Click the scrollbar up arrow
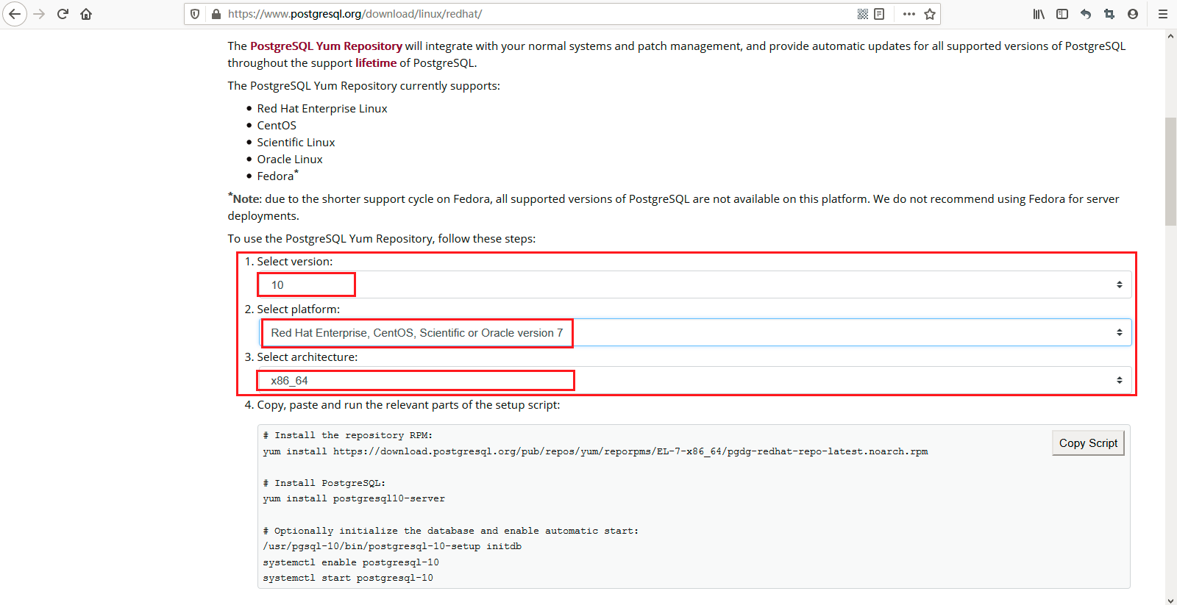Screen dimensions: 1177x605 (x=1170, y=35)
